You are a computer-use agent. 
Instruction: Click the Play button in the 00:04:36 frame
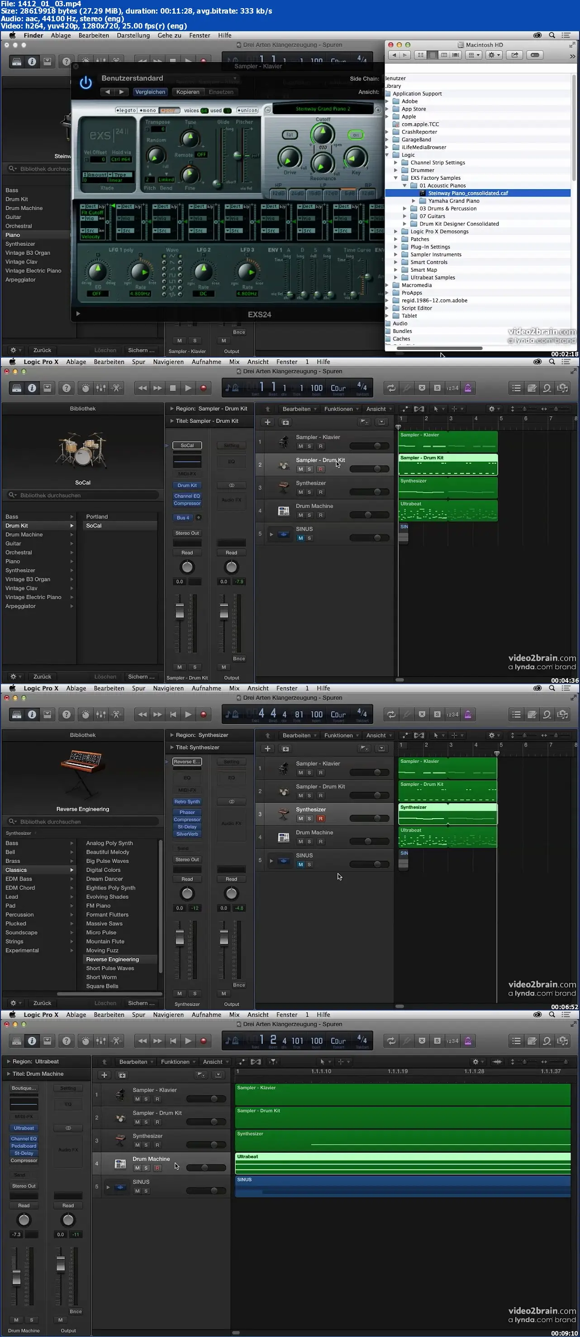pyautogui.click(x=188, y=388)
